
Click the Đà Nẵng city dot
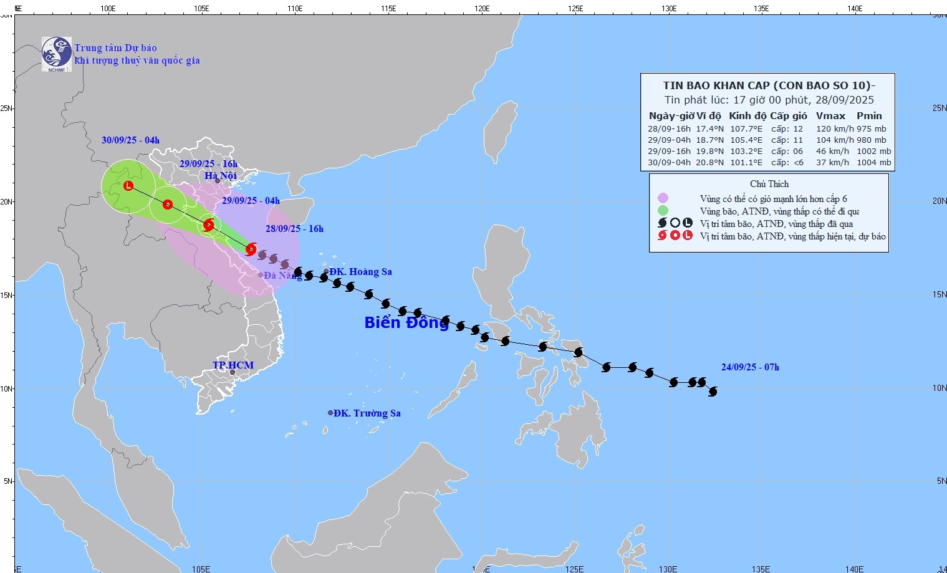pos(261,275)
